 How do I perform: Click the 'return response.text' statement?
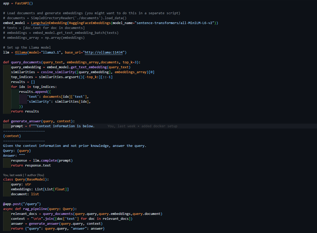coord(31,166)
